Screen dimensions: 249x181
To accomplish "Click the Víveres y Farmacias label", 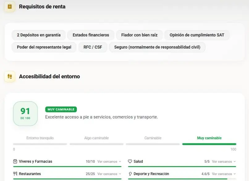I will click(36, 162).
